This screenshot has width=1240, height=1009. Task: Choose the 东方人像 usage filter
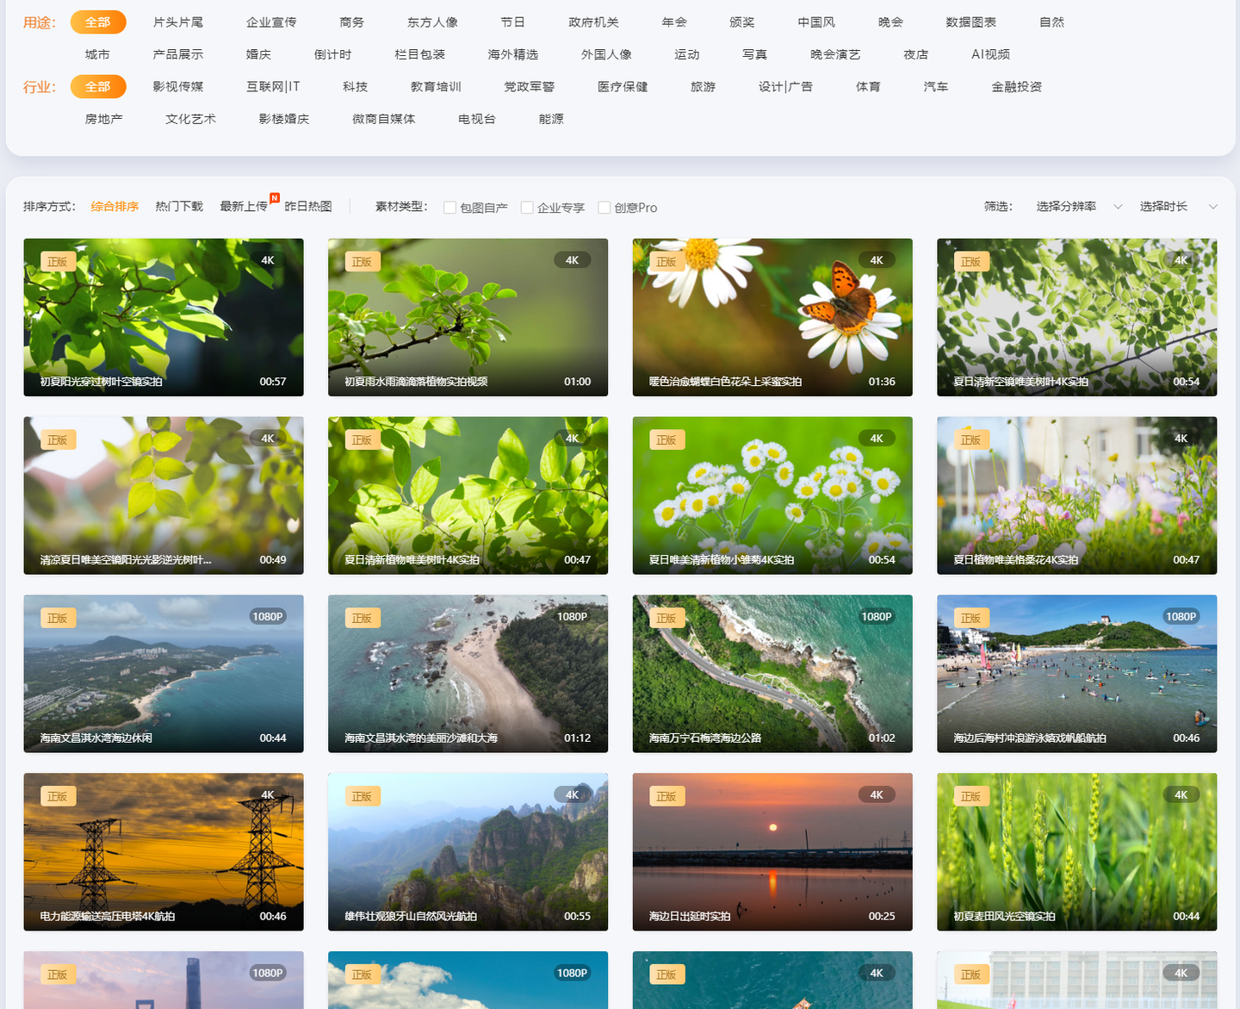pos(432,22)
